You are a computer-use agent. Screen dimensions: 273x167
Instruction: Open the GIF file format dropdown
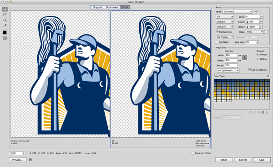pyautogui.click(x=225, y=16)
